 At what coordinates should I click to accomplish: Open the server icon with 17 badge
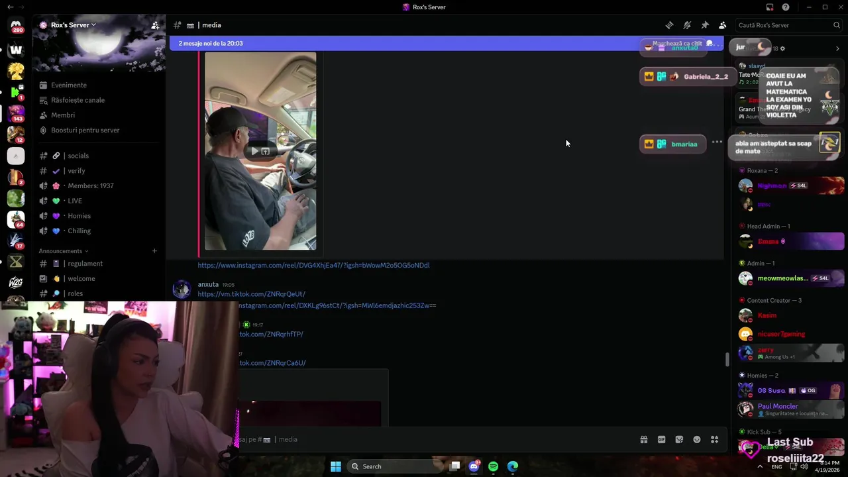pos(16,240)
